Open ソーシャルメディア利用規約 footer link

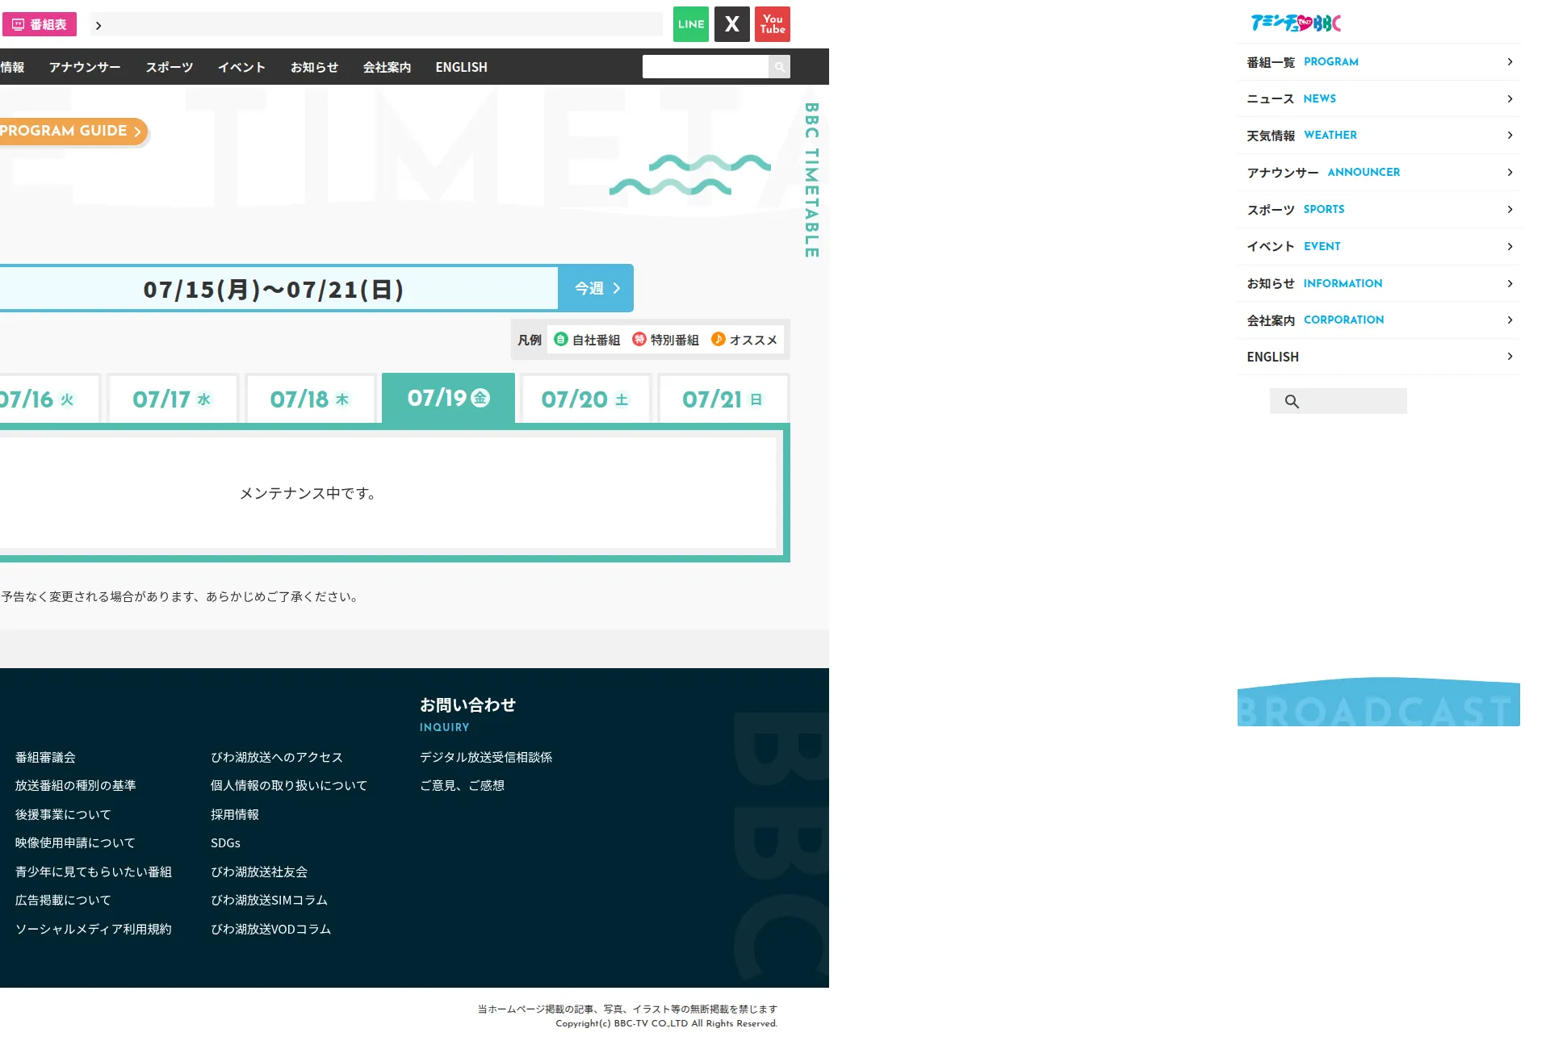(94, 929)
